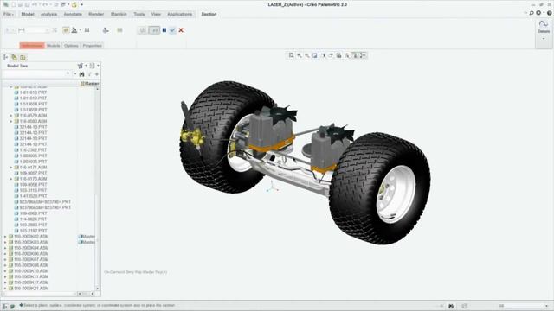Click the Model Tree vertical scrollbar down arrow

tap(98, 289)
